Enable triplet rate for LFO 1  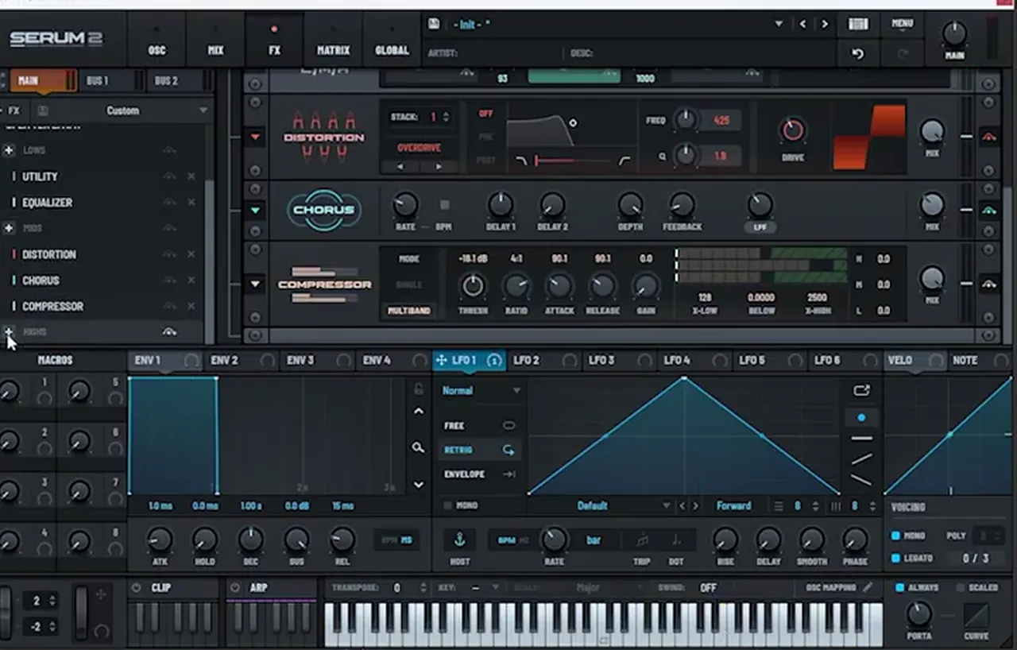pos(642,540)
